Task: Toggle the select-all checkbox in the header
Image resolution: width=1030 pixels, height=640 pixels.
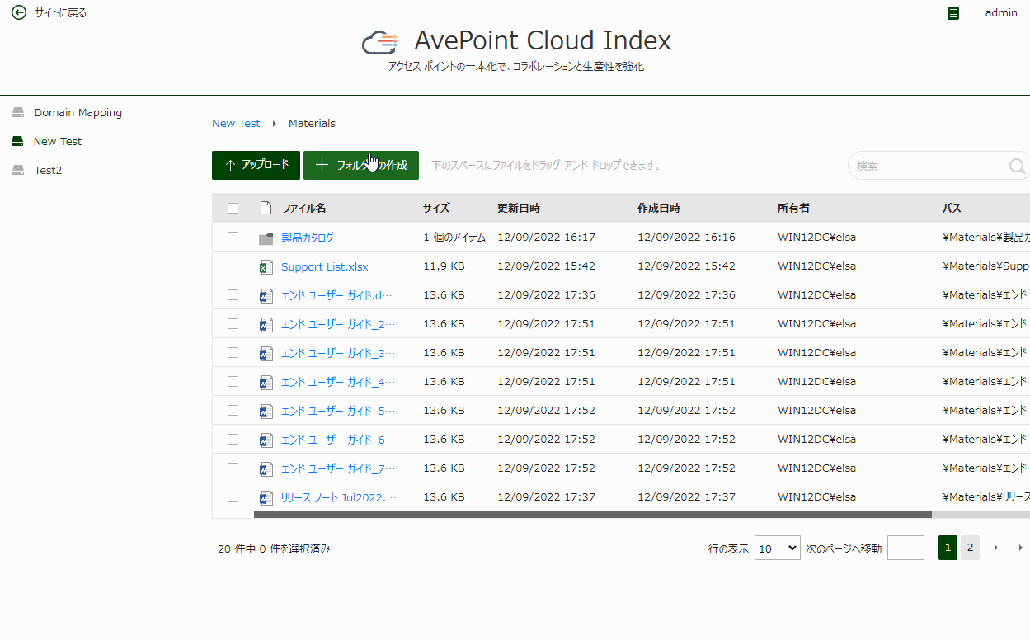Action: click(233, 208)
